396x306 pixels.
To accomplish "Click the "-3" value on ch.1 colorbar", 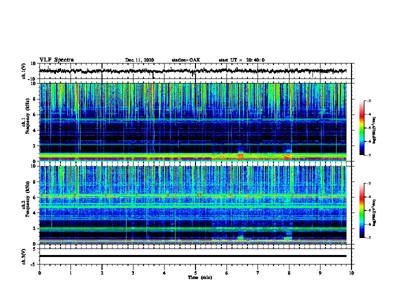I will coord(368,100).
